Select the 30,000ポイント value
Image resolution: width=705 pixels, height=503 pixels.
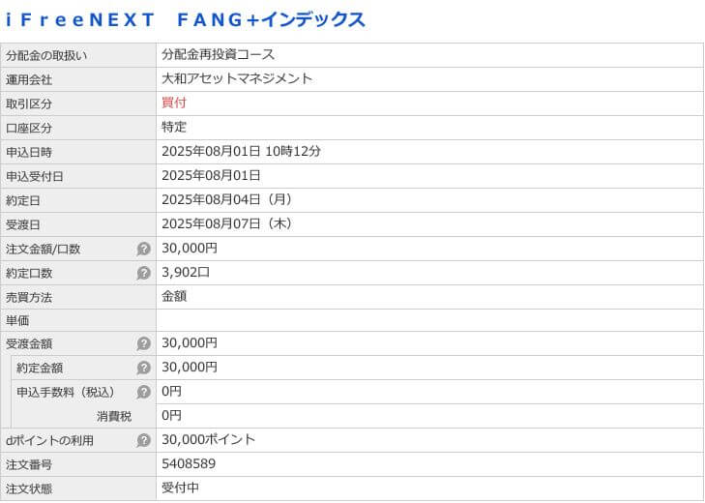coord(209,439)
